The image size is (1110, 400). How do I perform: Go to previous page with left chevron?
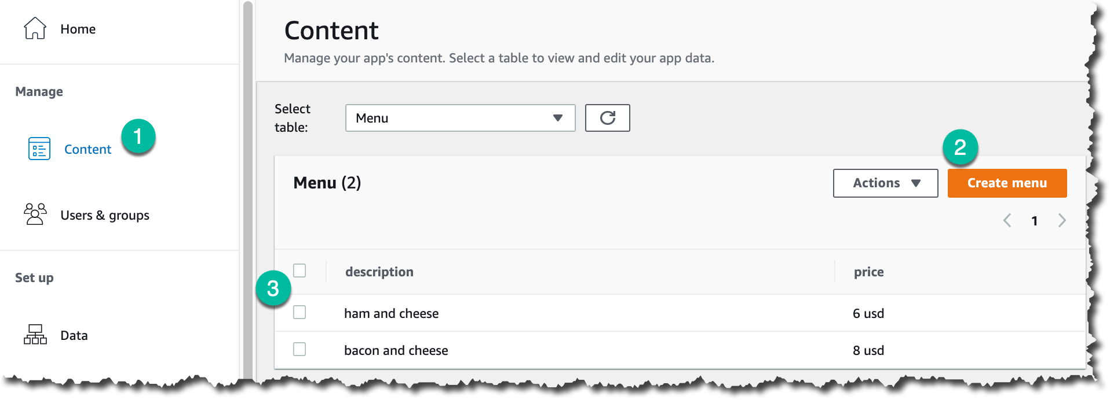1007,220
